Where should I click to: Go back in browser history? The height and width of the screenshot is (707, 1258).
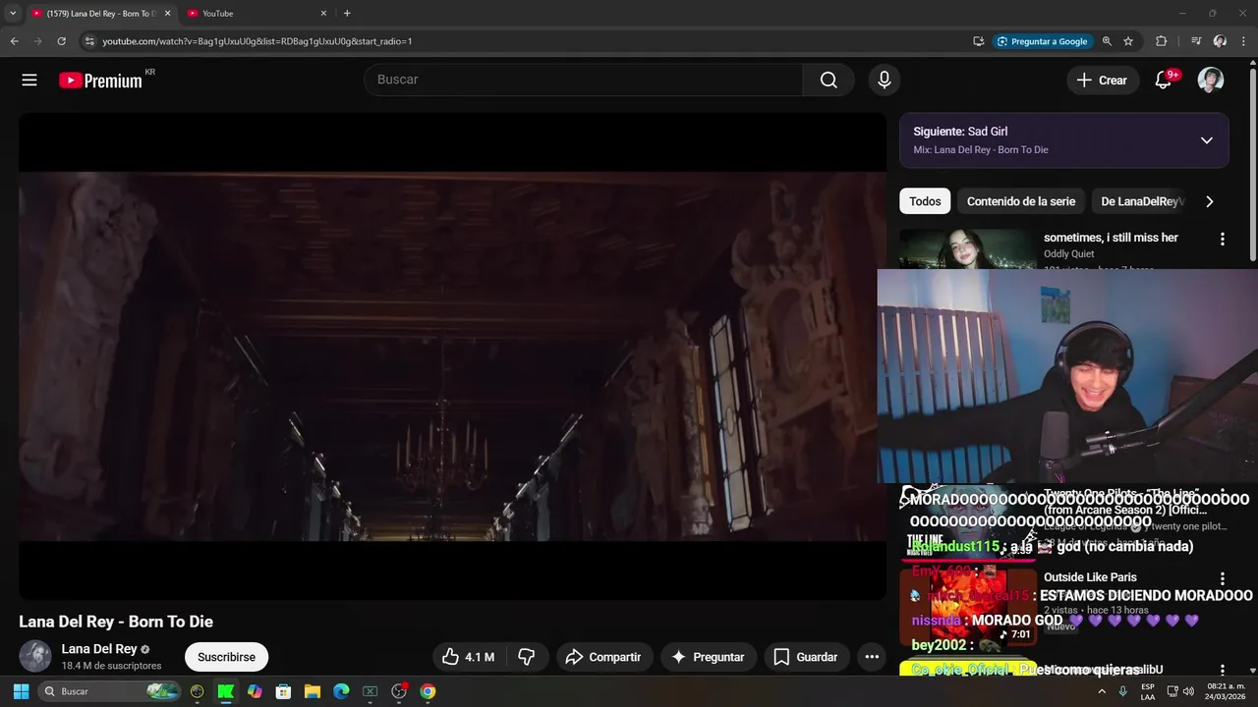[x=14, y=41]
